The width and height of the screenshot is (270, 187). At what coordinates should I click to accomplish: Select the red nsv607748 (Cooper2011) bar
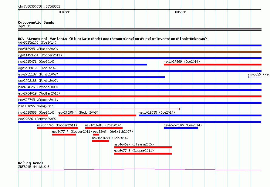(143, 154)
